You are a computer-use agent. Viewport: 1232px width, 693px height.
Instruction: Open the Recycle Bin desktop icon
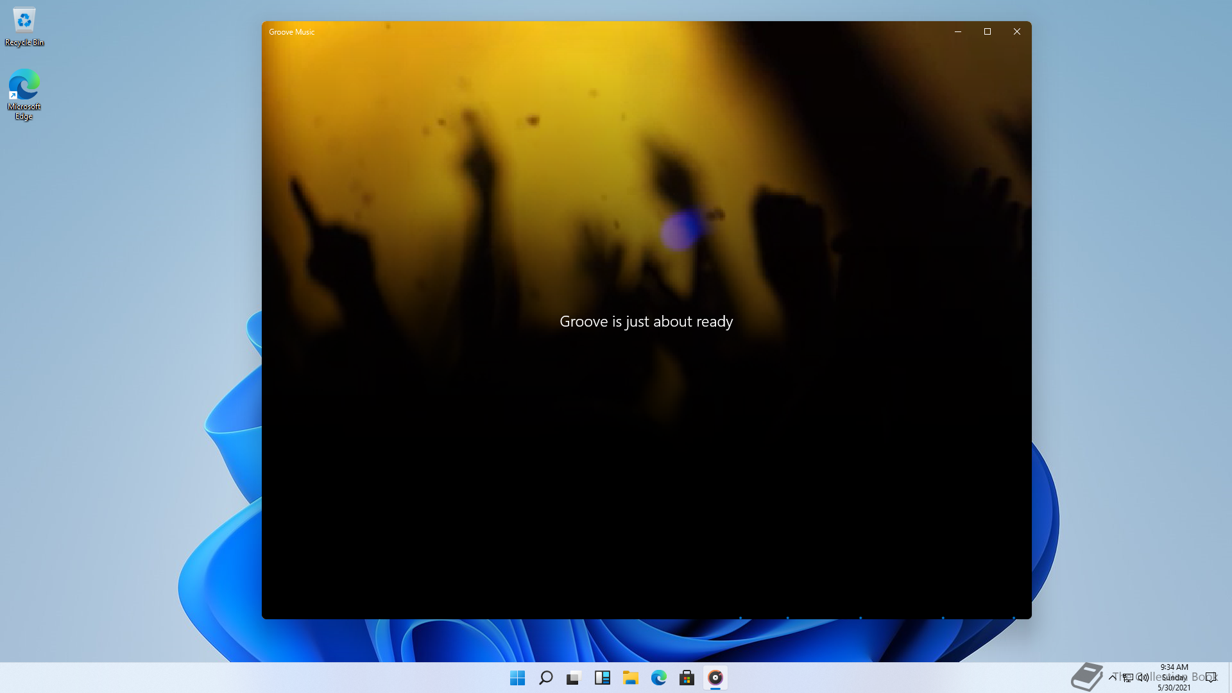24,27
